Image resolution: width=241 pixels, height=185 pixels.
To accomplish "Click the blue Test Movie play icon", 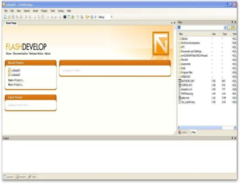I will point(95,17).
